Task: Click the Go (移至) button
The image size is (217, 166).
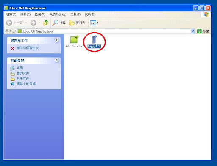Action: 203,31
